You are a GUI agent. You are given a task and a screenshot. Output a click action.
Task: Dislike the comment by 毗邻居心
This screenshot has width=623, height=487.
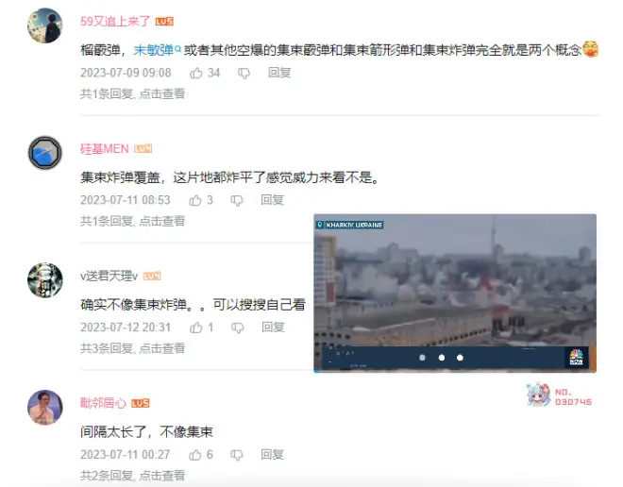coord(237,455)
